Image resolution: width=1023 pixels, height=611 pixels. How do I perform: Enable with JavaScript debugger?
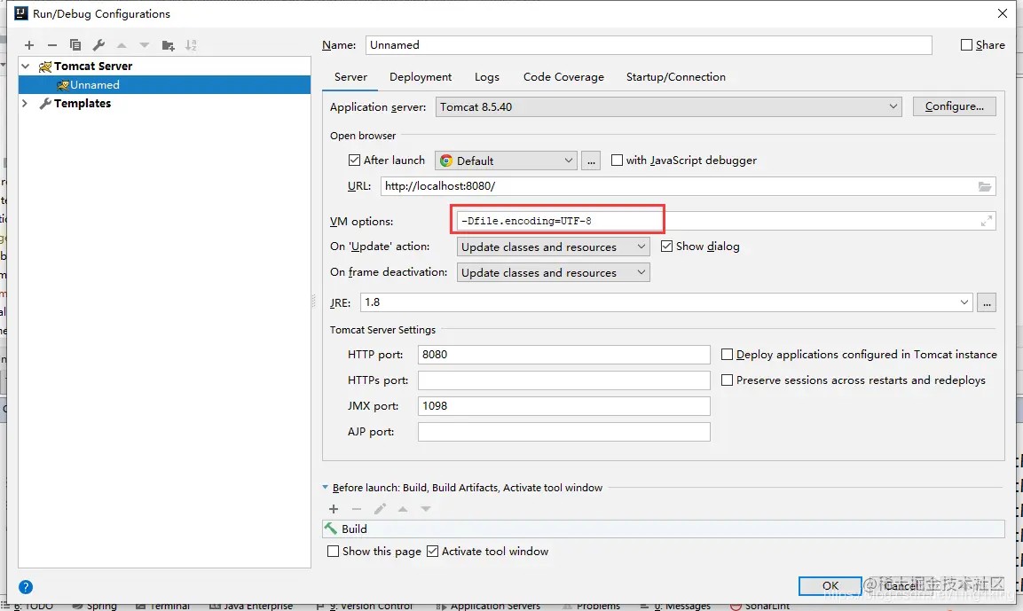point(617,161)
